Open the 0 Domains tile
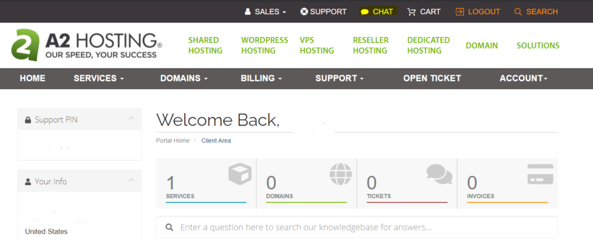Viewport: 593px width, 239px height. (307, 183)
